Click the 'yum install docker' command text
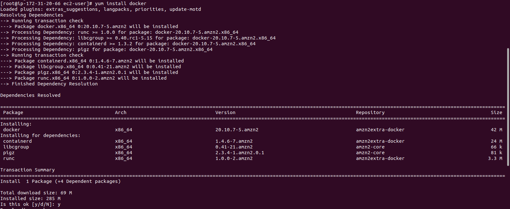Viewport: 510px width, 209px height. click(120, 4)
